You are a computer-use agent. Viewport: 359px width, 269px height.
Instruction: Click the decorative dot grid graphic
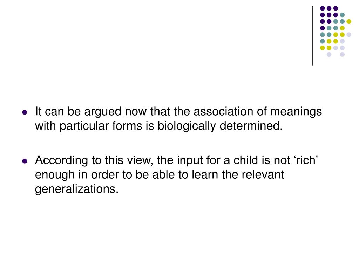pos(336,31)
